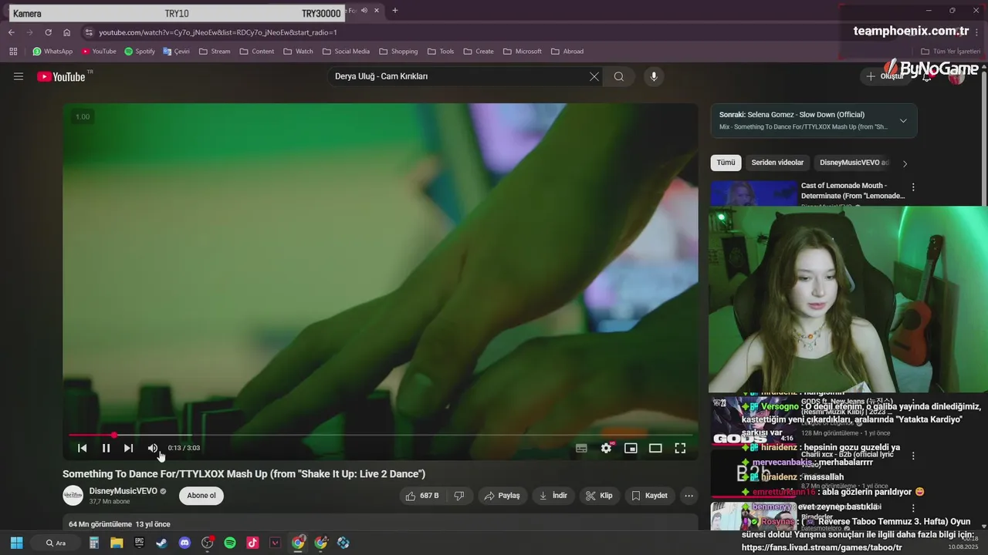This screenshot has height=555, width=988.
Task: Open Watch bookmarks folder
Action: (298, 52)
